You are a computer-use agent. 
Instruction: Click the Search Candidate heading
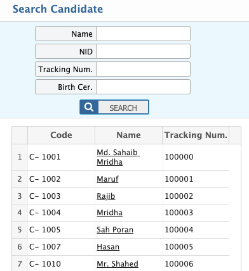[x=58, y=9]
